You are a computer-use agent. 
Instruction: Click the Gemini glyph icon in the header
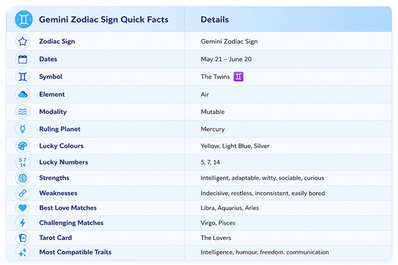(24, 20)
